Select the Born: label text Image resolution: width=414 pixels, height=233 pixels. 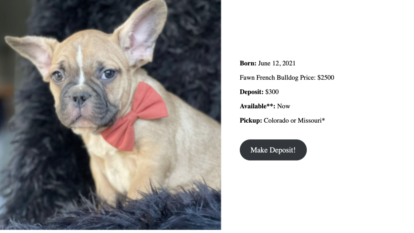(x=248, y=63)
